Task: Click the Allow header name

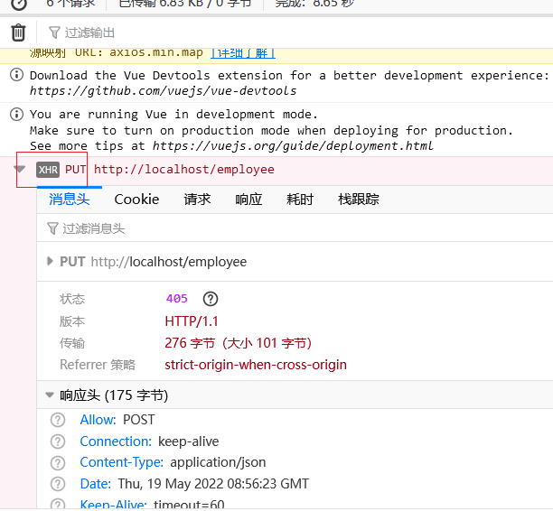Action: pyautogui.click(x=98, y=420)
